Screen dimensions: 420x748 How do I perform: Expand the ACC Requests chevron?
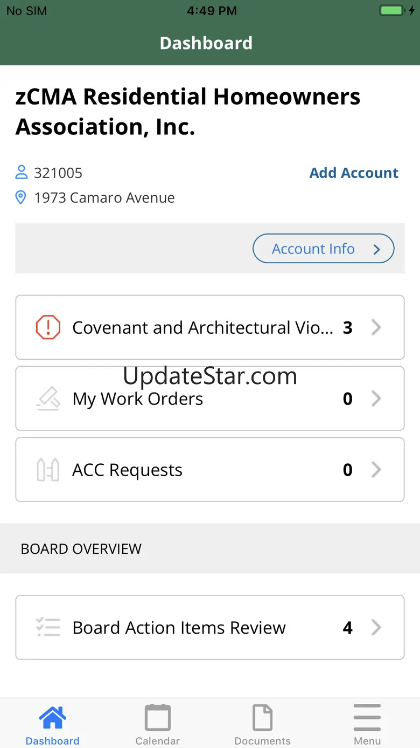376,470
